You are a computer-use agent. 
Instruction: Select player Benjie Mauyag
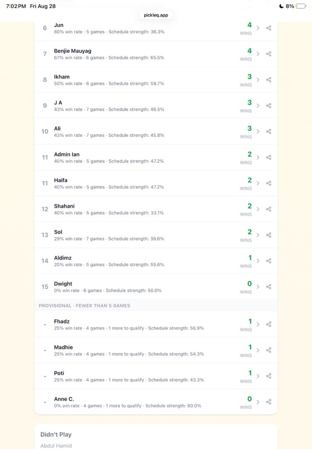tap(73, 51)
